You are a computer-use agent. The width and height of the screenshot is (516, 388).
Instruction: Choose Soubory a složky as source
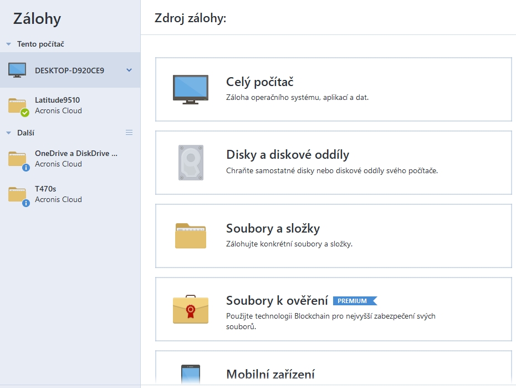[333, 236]
